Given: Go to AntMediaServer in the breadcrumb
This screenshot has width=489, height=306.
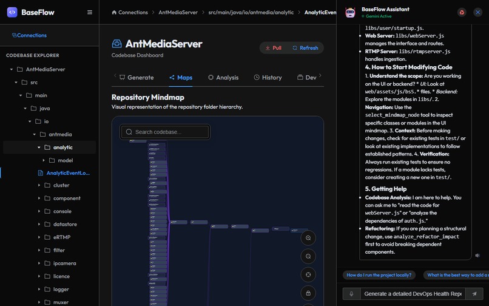Looking at the screenshot, I should (x=178, y=12).
